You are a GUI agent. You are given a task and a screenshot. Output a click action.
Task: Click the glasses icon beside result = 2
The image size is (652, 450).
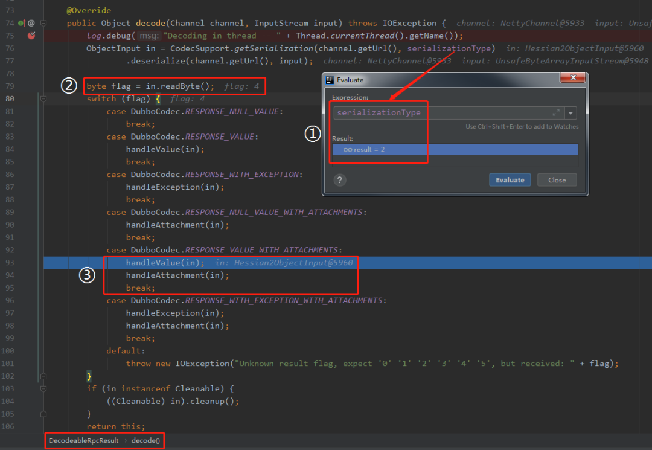pyautogui.click(x=348, y=150)
